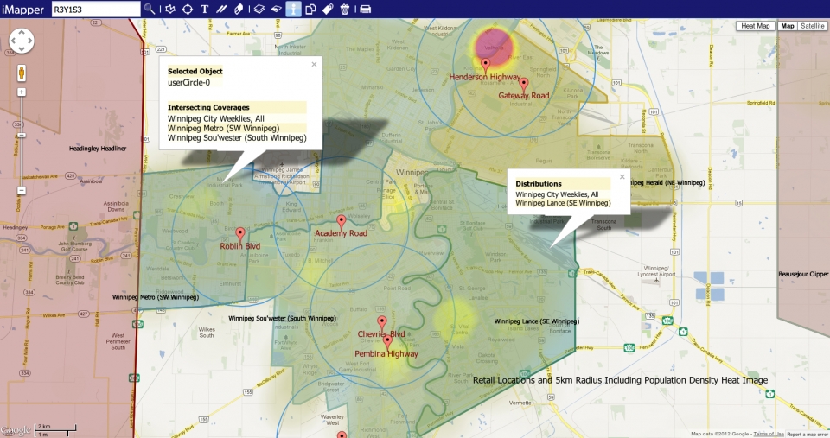Click the Academy Road marker pin

pyautogui.click(x=341, y=222)
